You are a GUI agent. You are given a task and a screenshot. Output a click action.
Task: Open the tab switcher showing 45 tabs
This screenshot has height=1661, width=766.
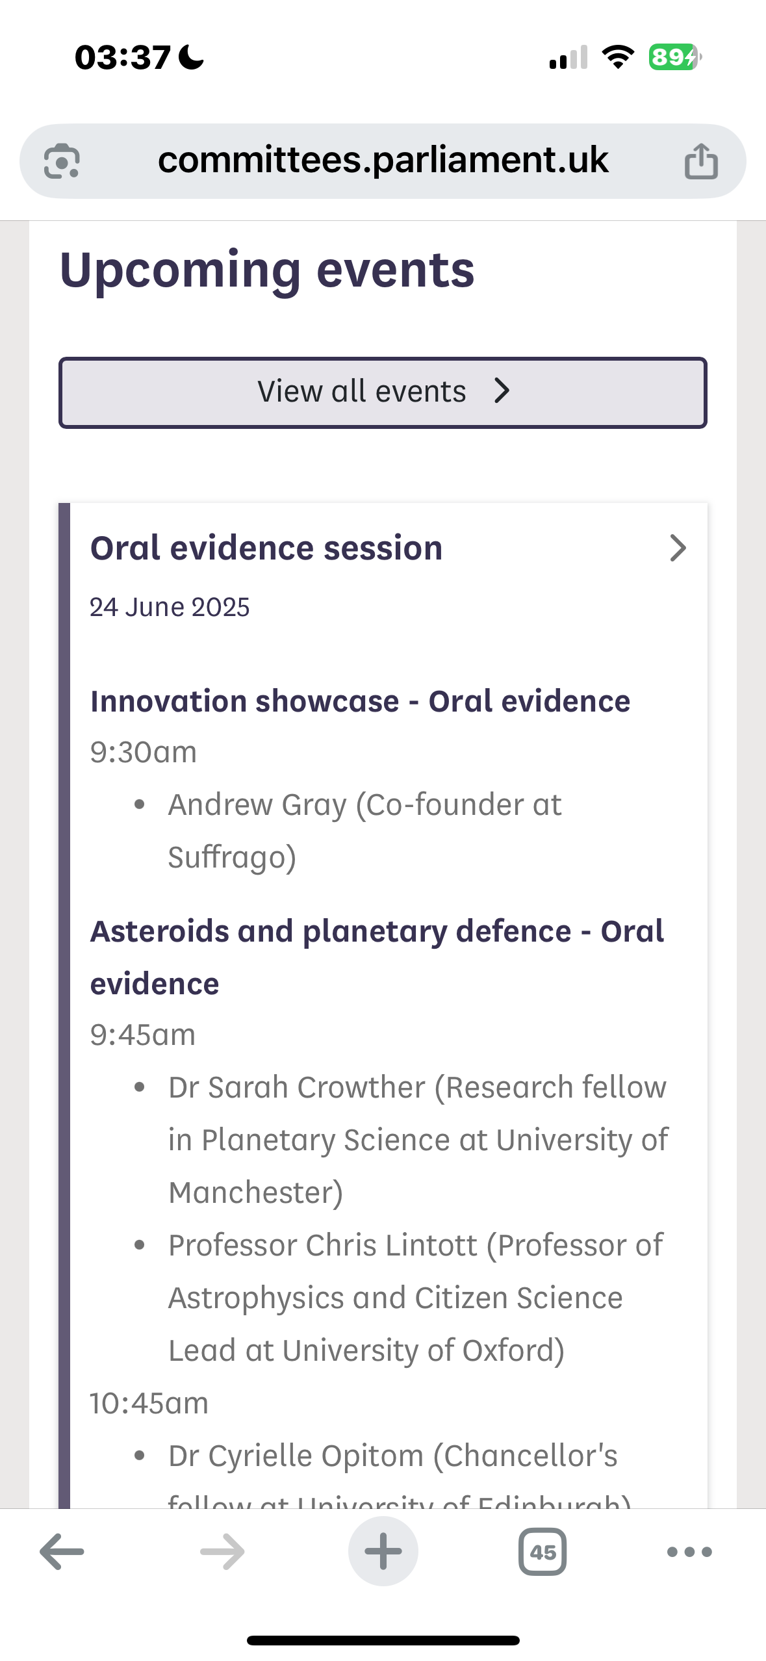pos(543,1551)
